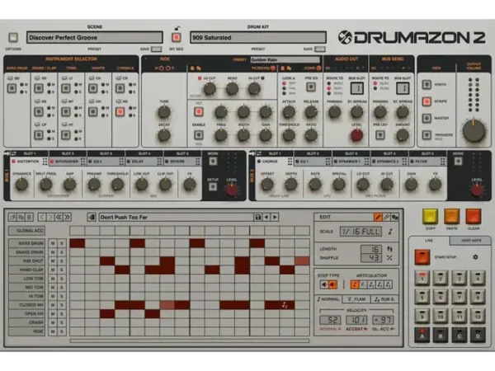Toggle the INT SEQ red button

point(177,38)
